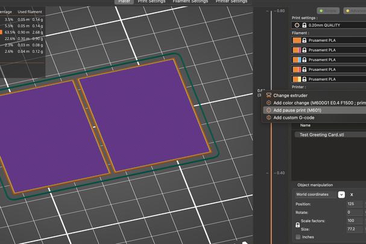Viewport: 366px width, 244px height.
Task: Open the orange-blue third filament swatch
Action: coord(297,60)
